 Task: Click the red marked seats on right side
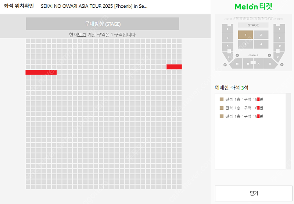pyautogui.click(x=174, y=67)
